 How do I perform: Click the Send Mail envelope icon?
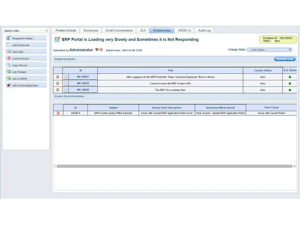9,52
